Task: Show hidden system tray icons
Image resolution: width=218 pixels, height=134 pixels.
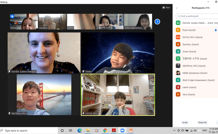Action: (174, 131)
